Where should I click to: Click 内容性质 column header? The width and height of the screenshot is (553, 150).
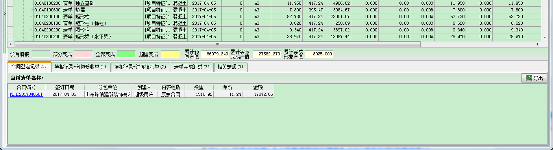click(x=171, y=87)
